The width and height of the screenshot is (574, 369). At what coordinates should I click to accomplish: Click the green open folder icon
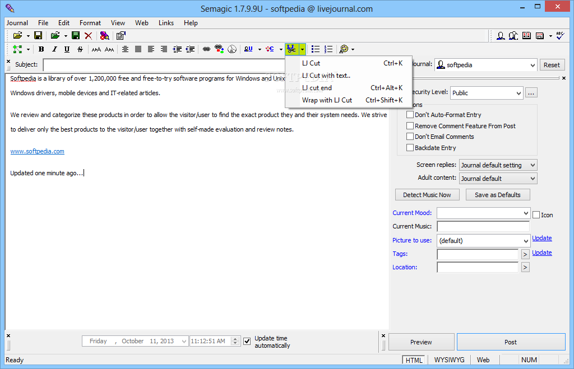(55, 35)
